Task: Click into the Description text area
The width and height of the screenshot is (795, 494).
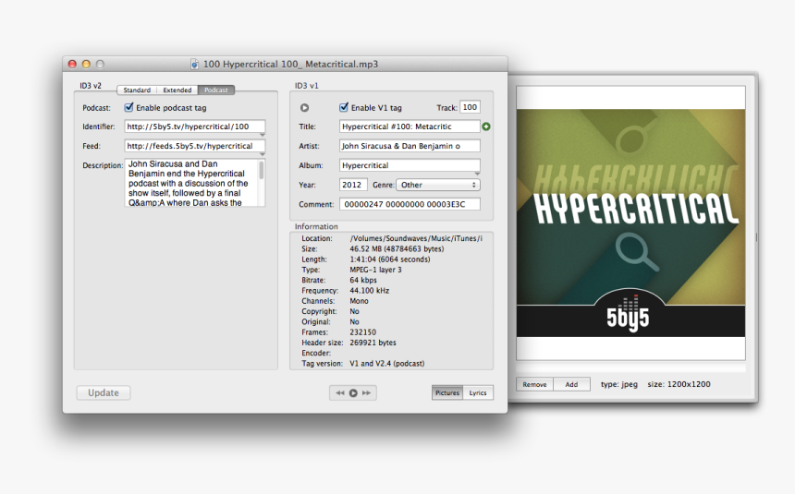Action: click(191, 183)
